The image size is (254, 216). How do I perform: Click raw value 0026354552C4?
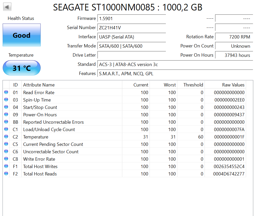point(229,166)
